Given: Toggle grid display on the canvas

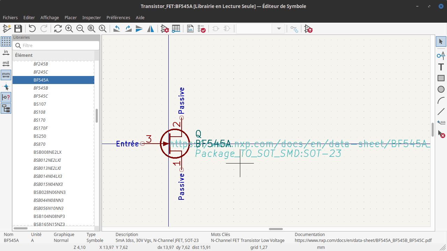Looking at the screenshot, I should coord(6,41).
